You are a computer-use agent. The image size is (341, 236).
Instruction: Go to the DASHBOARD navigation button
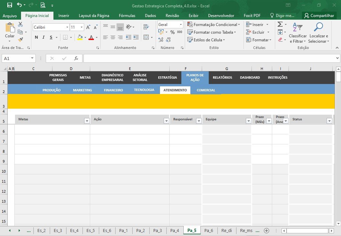coord(250,78)
